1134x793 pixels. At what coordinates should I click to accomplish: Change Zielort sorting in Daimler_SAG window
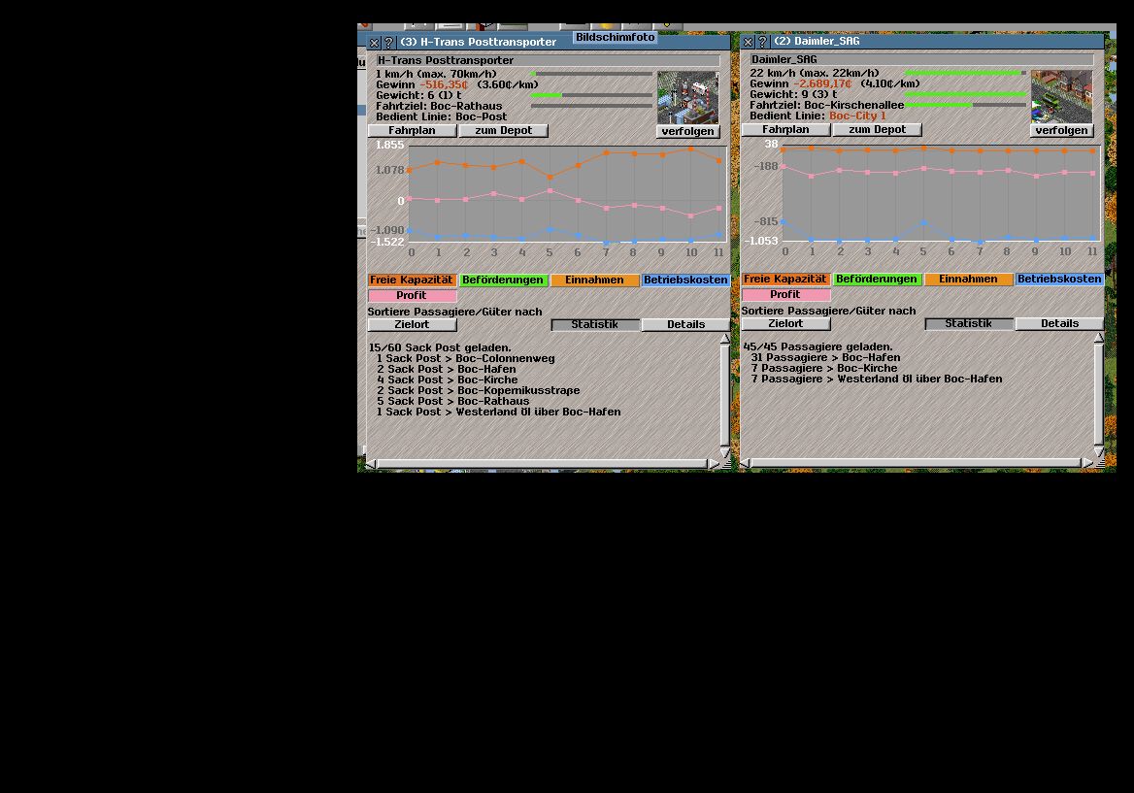pos(785,324)
